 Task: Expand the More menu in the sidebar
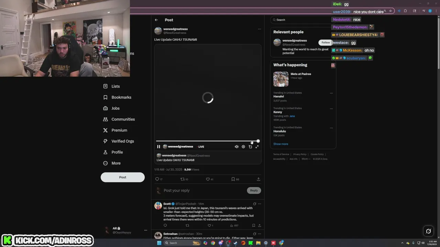[x=112, y=163]
